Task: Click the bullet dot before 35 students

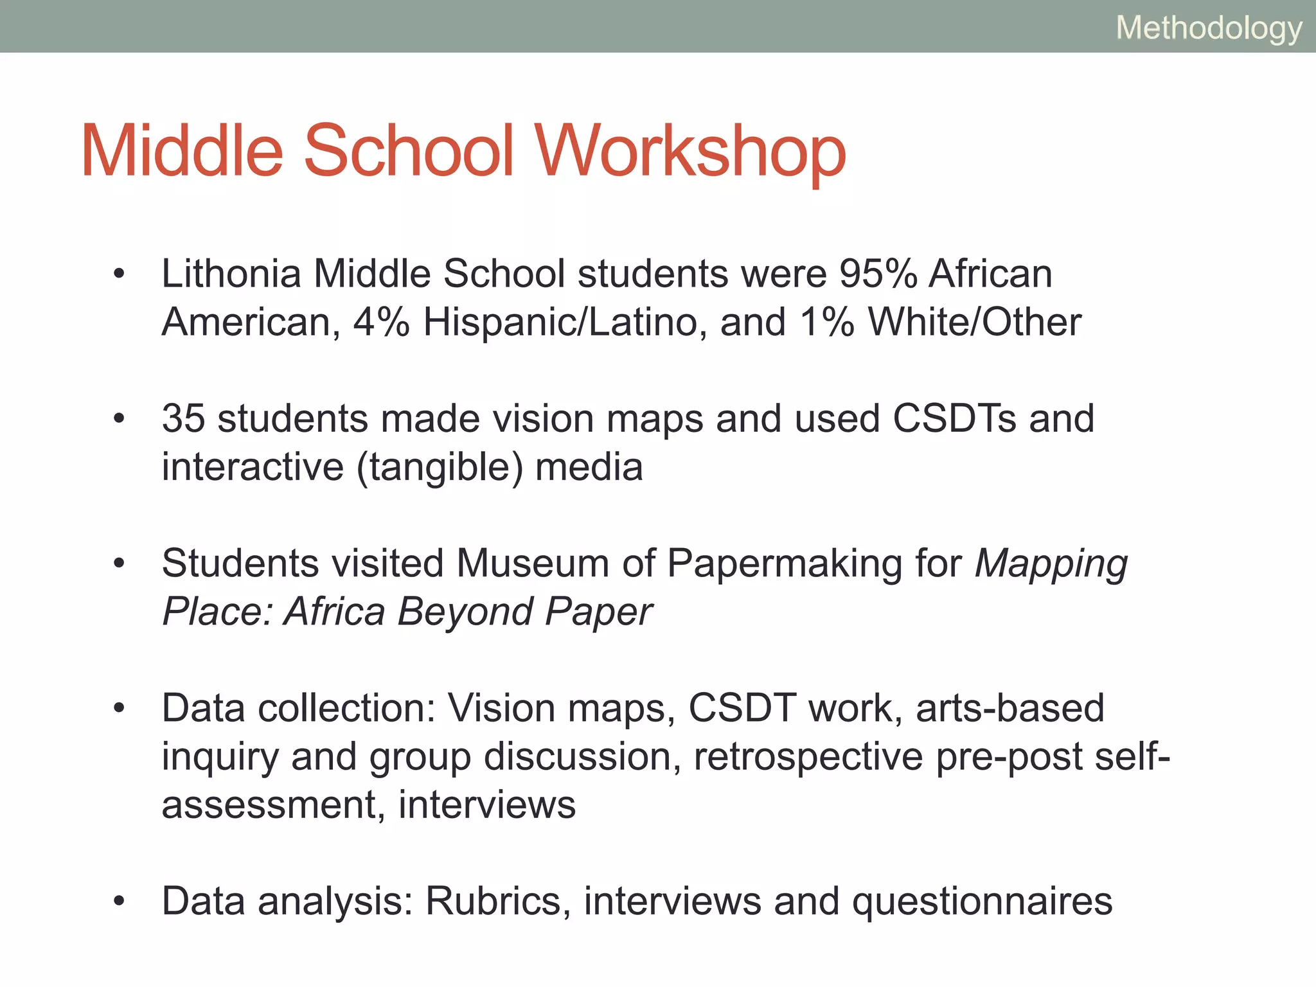Action: (119, 419)
